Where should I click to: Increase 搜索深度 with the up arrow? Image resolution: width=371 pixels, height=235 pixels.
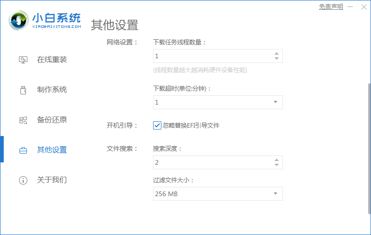point(276,160)
